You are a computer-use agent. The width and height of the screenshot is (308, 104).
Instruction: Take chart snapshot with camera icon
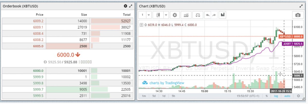click(298, 15)
